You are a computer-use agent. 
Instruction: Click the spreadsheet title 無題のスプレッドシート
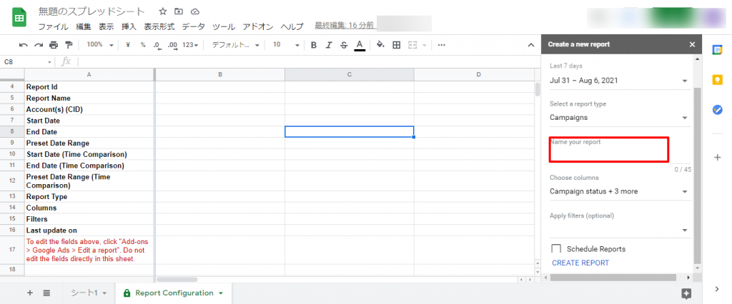point(91,11)
